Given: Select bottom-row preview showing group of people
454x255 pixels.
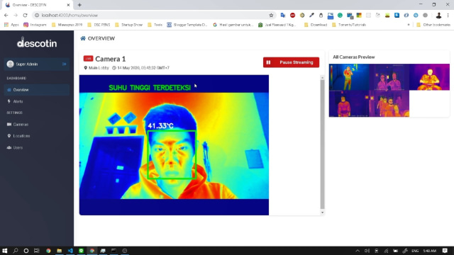Looking at the screenshot, I should (389, 103).
